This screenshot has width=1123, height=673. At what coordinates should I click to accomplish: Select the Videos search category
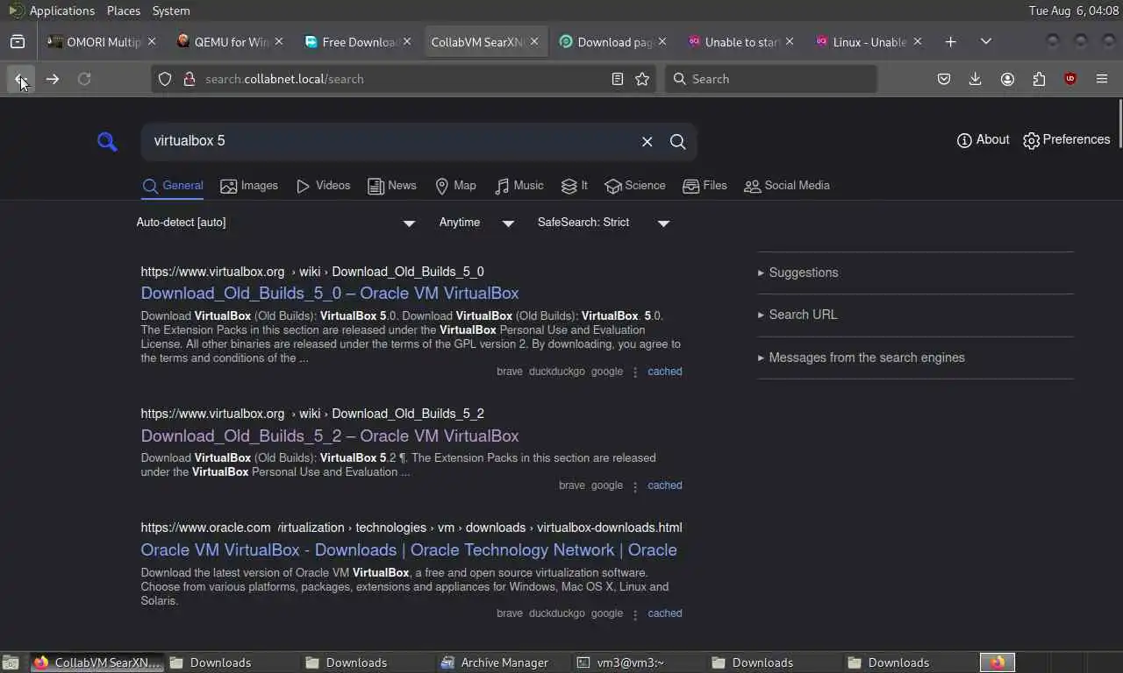[x=323, y=186]
